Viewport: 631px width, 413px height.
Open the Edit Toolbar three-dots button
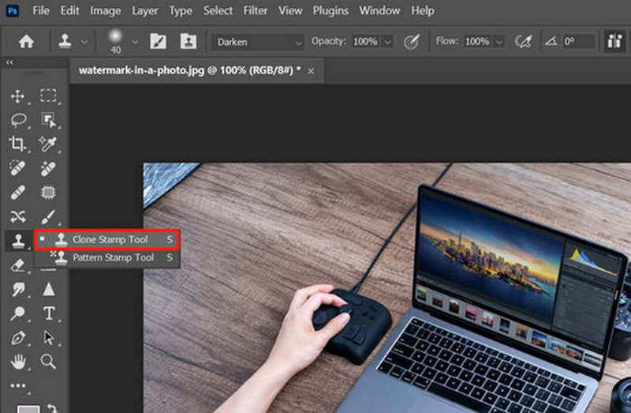point(17,386)
